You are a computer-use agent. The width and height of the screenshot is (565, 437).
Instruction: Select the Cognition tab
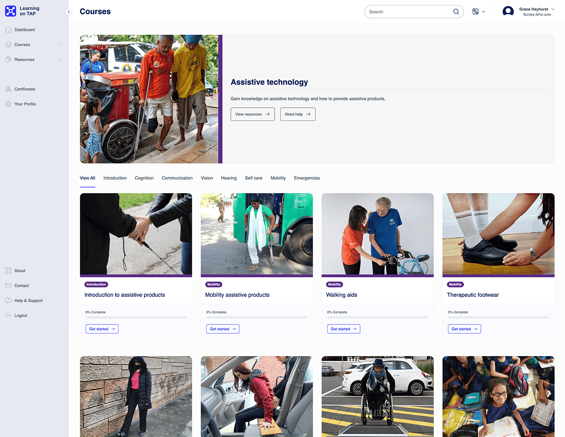pos(144,178)
